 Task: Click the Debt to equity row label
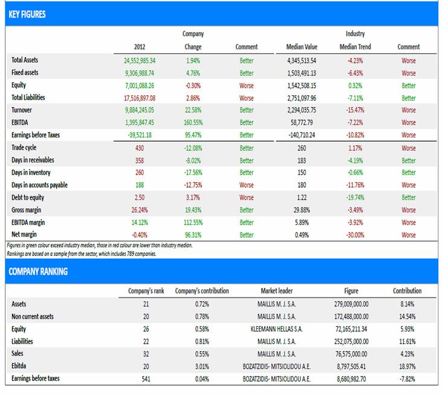28,197
